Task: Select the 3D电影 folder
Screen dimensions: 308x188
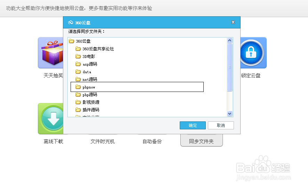Action: coord(89,57)
